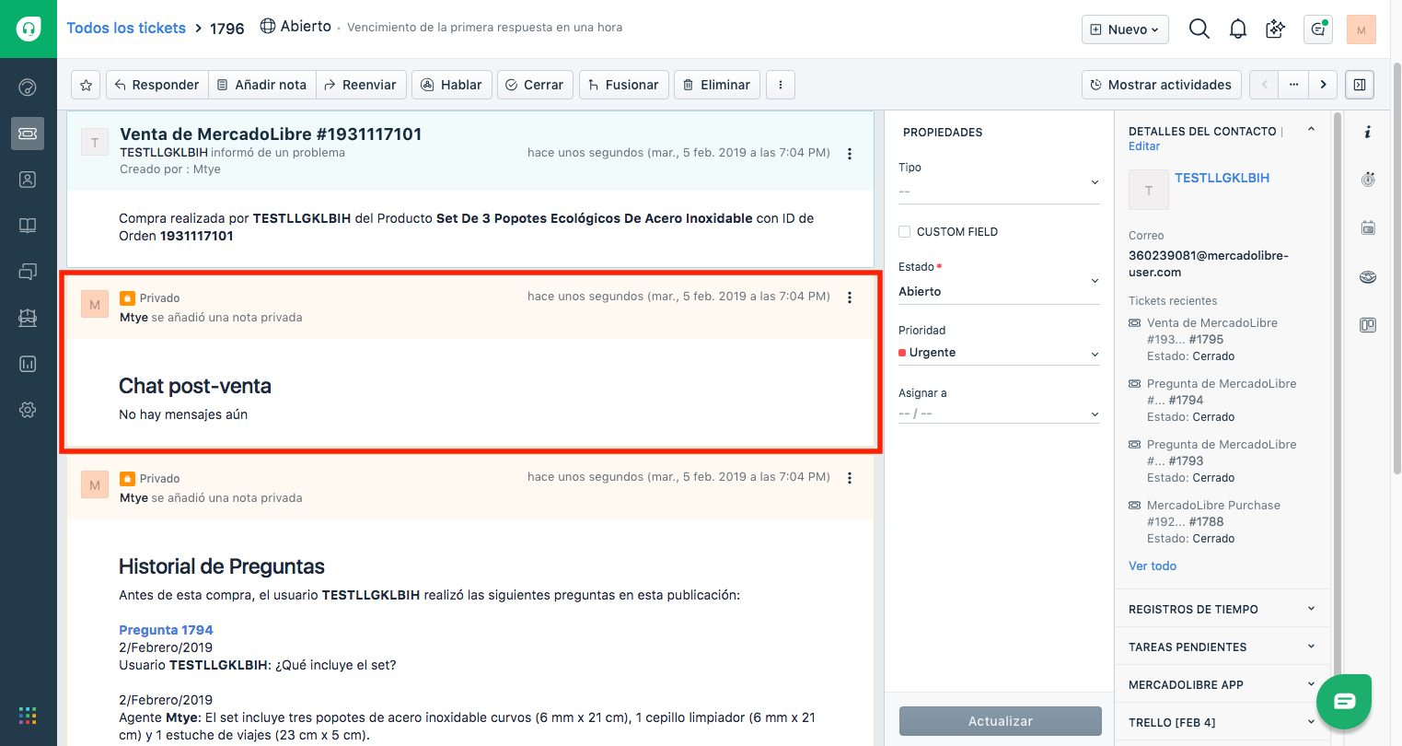This screenshot has width=1402, height=746.
Task: Click Hablar in the toolbar
Action: (x=452, y=85)
